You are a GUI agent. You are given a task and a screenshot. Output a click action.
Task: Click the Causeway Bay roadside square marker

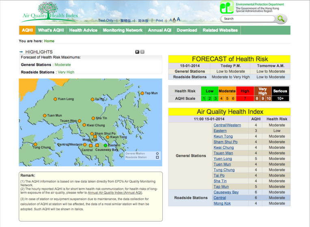[97, 145]
